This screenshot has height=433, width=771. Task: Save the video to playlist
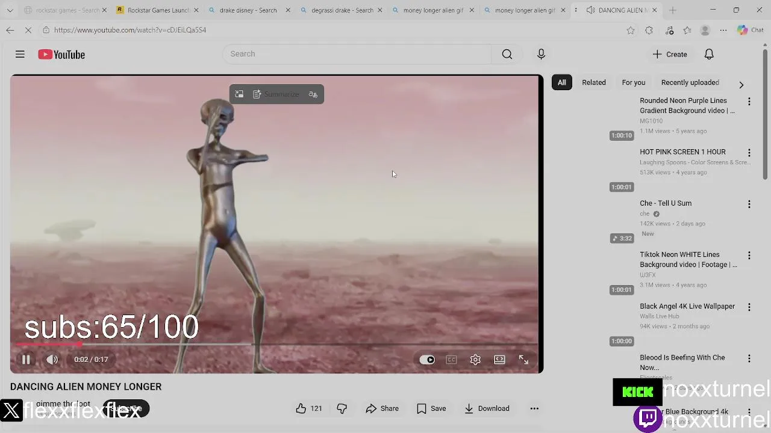(431, 408)
